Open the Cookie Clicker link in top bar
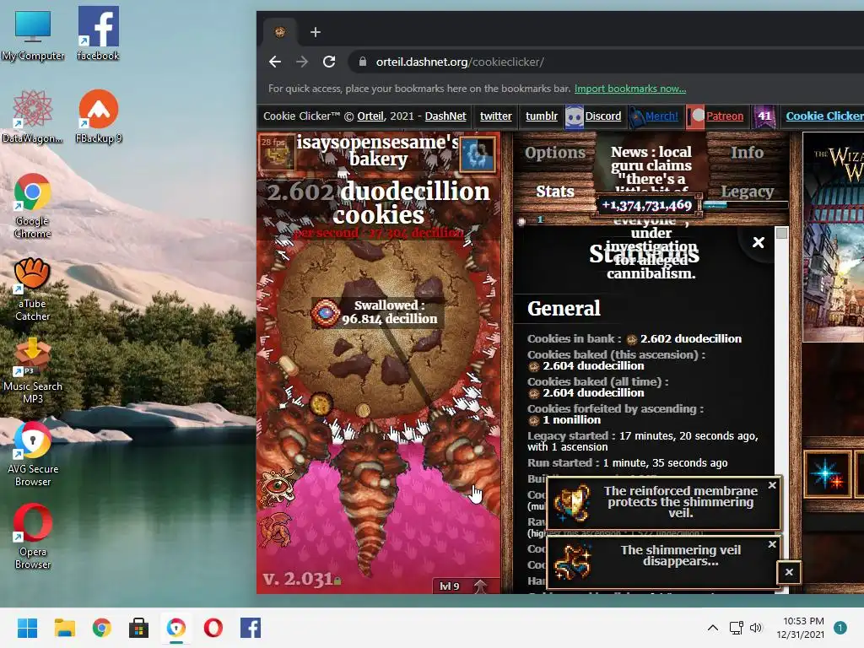 [x=824, y=116]
